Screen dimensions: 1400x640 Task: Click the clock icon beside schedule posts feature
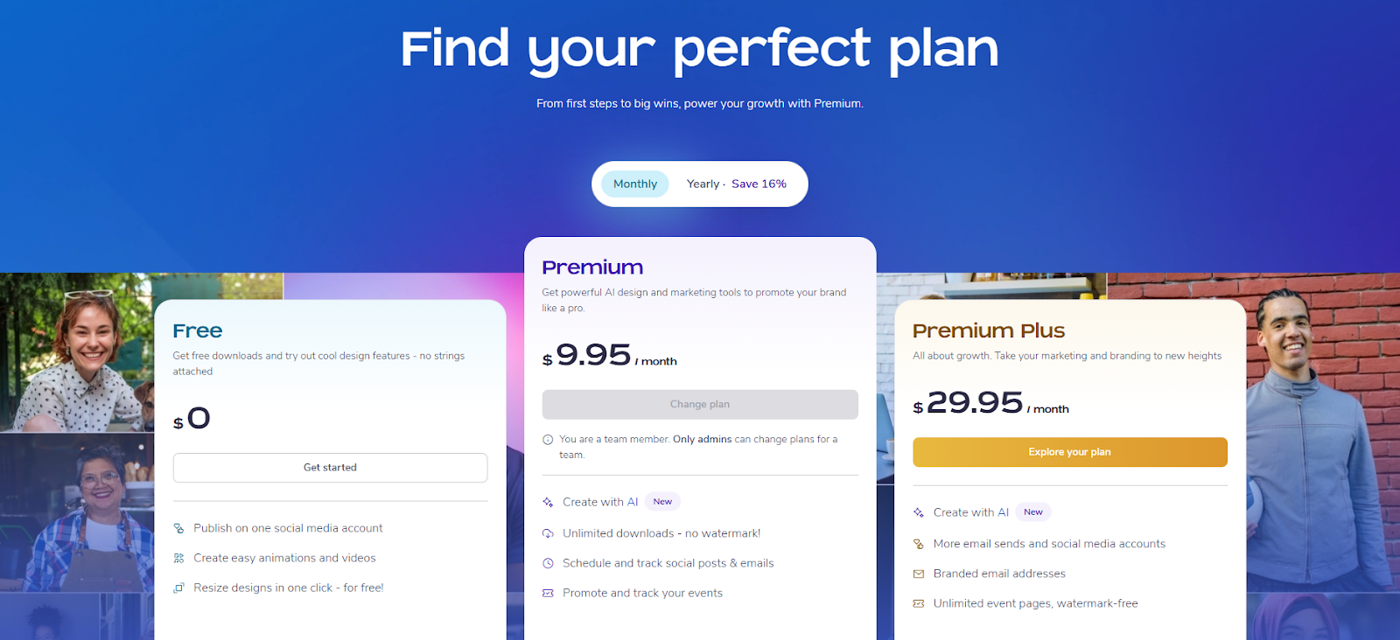(x=549, y=562)
